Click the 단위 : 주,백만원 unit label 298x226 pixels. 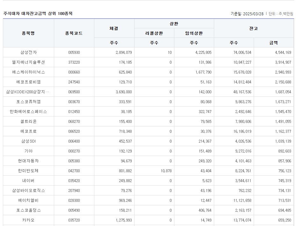[281, 14]
